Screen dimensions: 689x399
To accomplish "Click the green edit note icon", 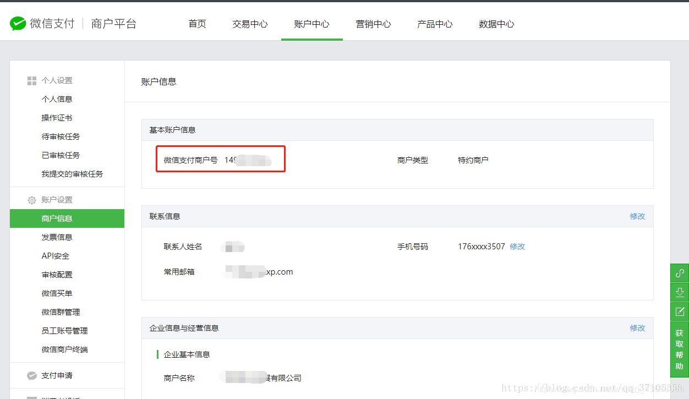I will [x=680, y=311].
